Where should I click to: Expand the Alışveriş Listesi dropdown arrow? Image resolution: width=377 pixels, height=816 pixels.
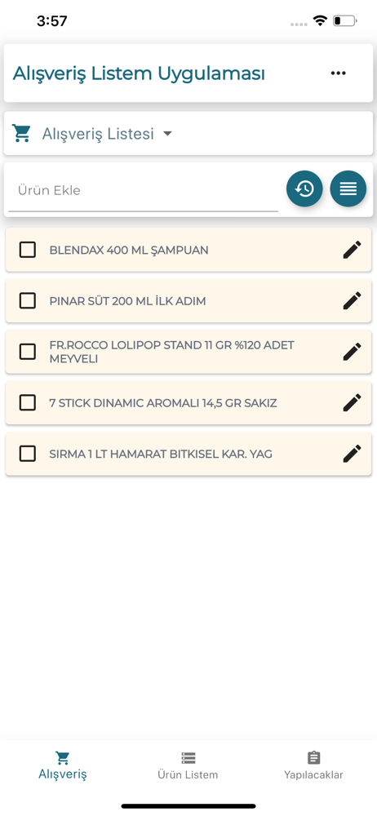click(x=167, y=134)
